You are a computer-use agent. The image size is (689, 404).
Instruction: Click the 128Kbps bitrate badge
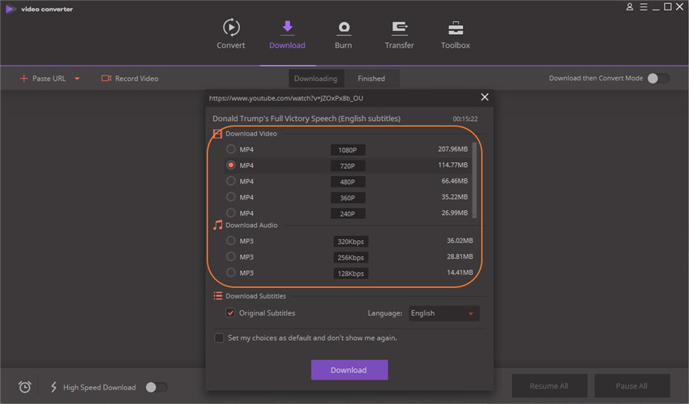coord(351,273)
